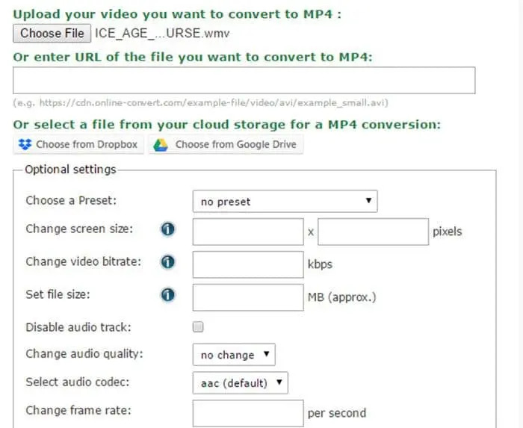
Task: Tick the Disable audio track checkbox
Action: [x=198, y=326]
